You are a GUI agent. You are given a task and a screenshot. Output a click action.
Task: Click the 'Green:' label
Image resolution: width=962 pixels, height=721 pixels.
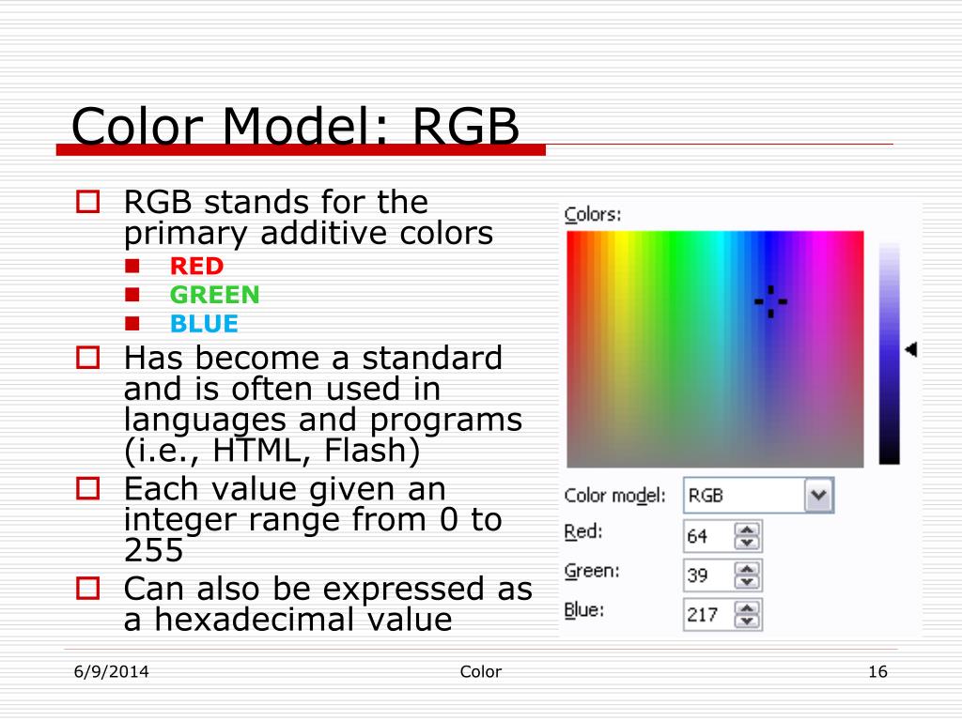pos(592,570)
